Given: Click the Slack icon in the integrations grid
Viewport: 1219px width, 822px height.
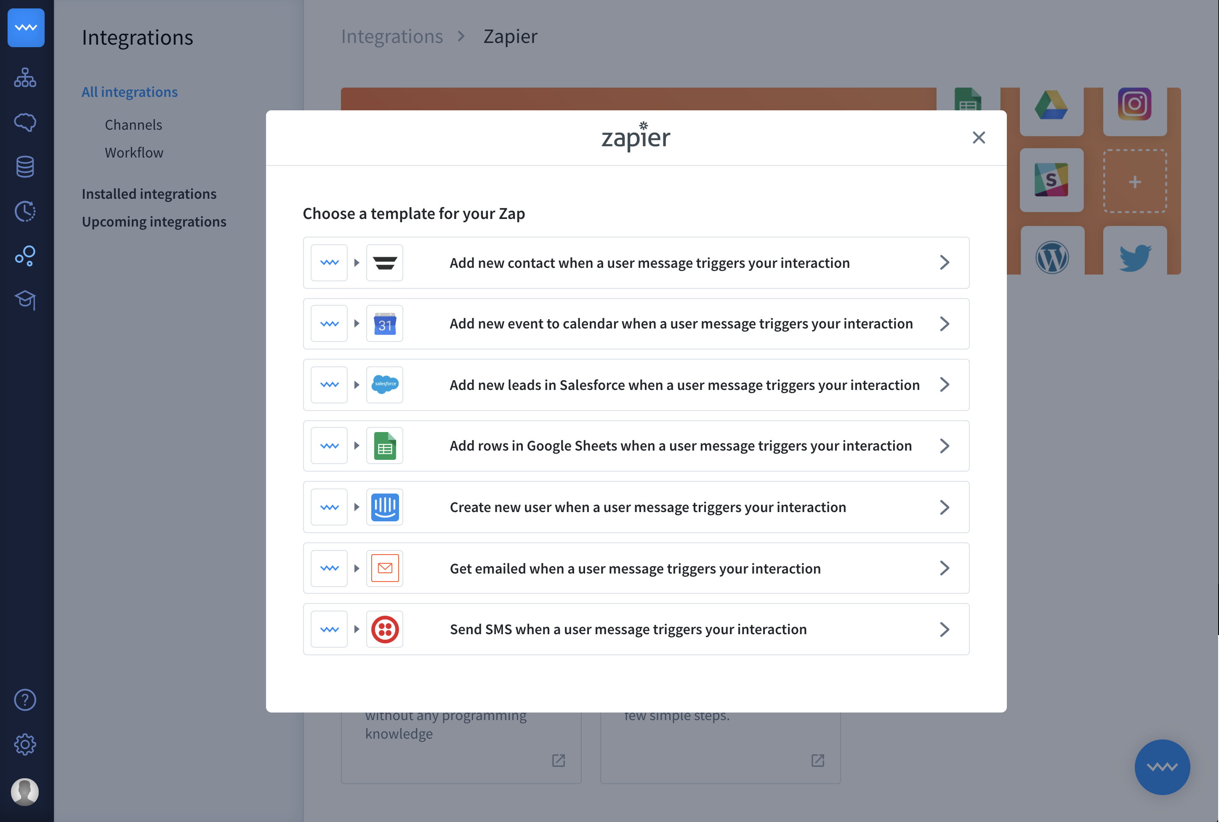Looking at the screenshot, I should [1051, 181].
